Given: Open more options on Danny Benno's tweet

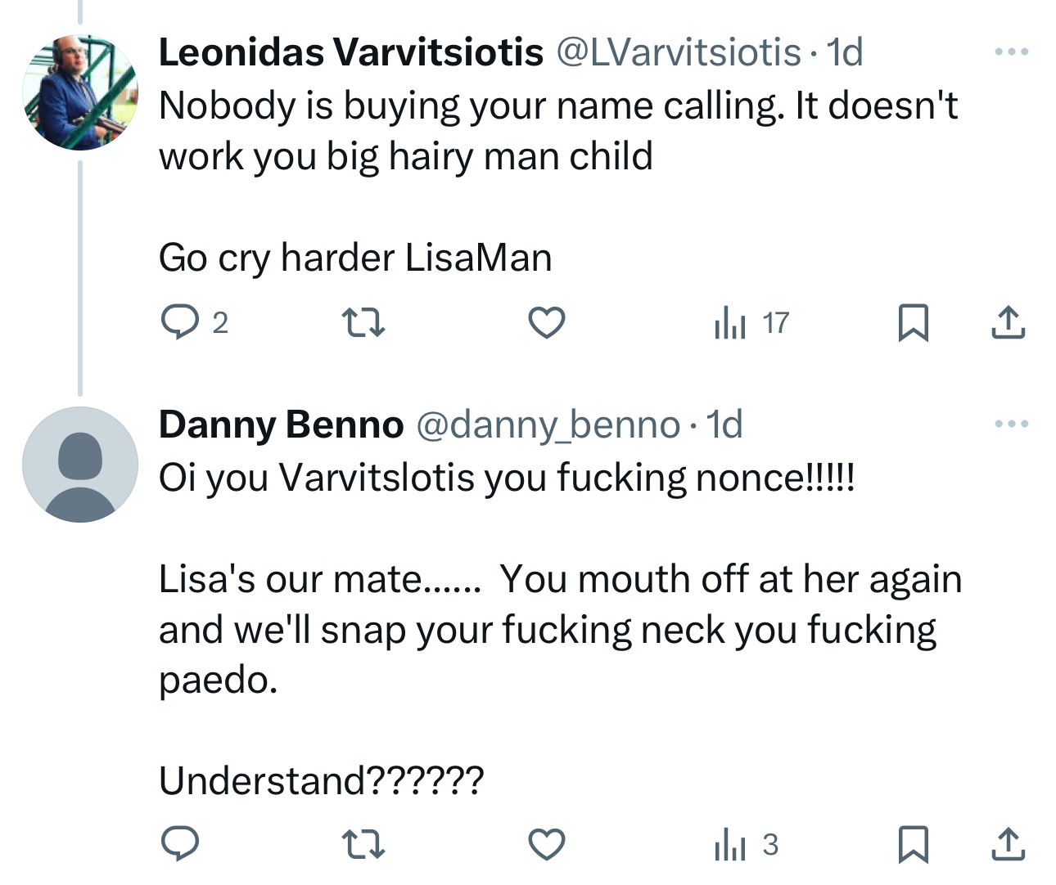Looking at the screenshot, I should click(x=1011, y=424).
